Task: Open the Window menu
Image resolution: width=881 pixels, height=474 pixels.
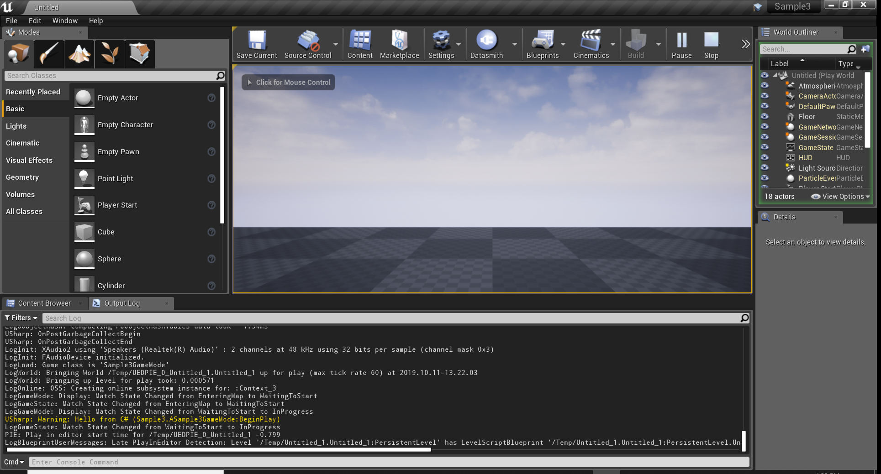Action: [65, 21]
